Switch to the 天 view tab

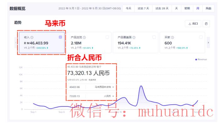[176, 8]
